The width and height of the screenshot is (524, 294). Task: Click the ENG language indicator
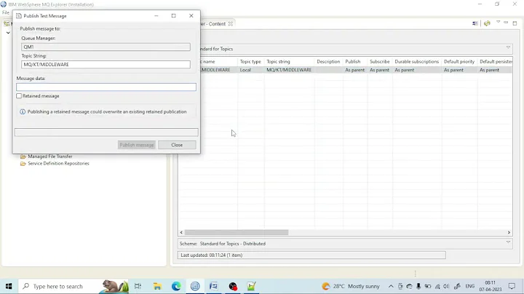point(470,286)
